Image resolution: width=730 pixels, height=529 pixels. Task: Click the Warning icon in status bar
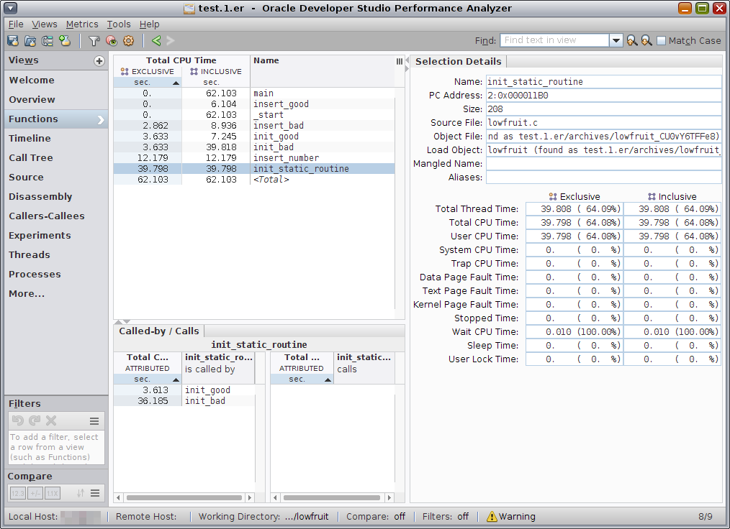(492, 516)
